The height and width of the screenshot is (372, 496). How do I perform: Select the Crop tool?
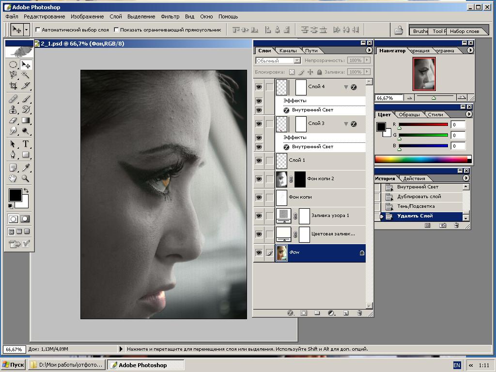click(x=13, y=86)
